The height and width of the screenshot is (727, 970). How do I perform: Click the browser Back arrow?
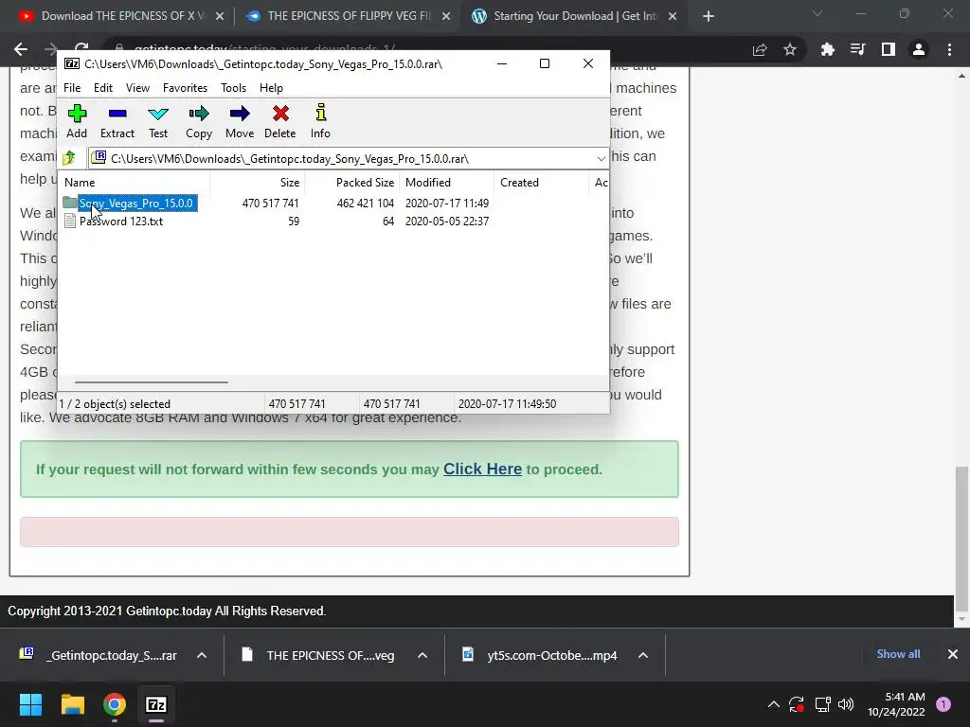click(21, 49)
